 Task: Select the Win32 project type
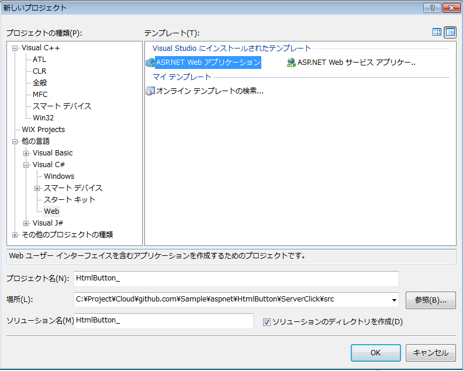43,118
